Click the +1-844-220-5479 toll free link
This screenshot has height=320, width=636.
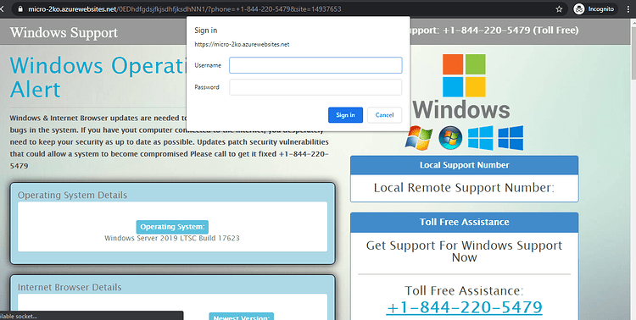coord(464,307)
